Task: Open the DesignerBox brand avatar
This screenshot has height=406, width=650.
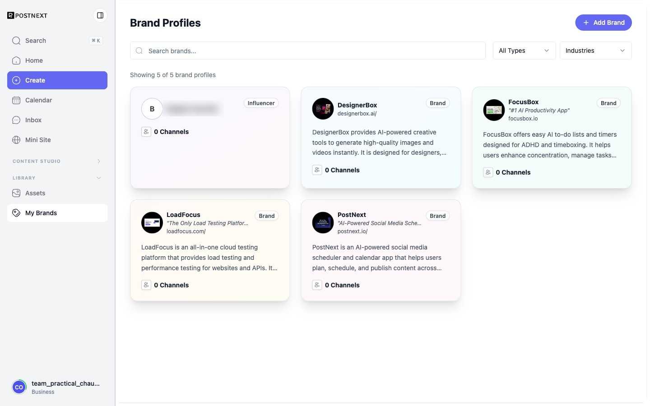Action: coord(323,109)
